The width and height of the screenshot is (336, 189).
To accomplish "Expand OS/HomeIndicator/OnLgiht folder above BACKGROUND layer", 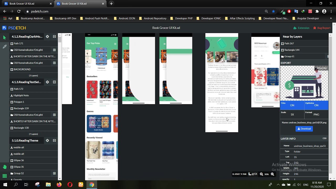I will pos(54,63).
